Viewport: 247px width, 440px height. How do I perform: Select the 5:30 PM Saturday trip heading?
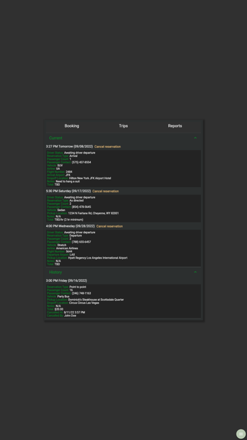(x=69, y=192)
